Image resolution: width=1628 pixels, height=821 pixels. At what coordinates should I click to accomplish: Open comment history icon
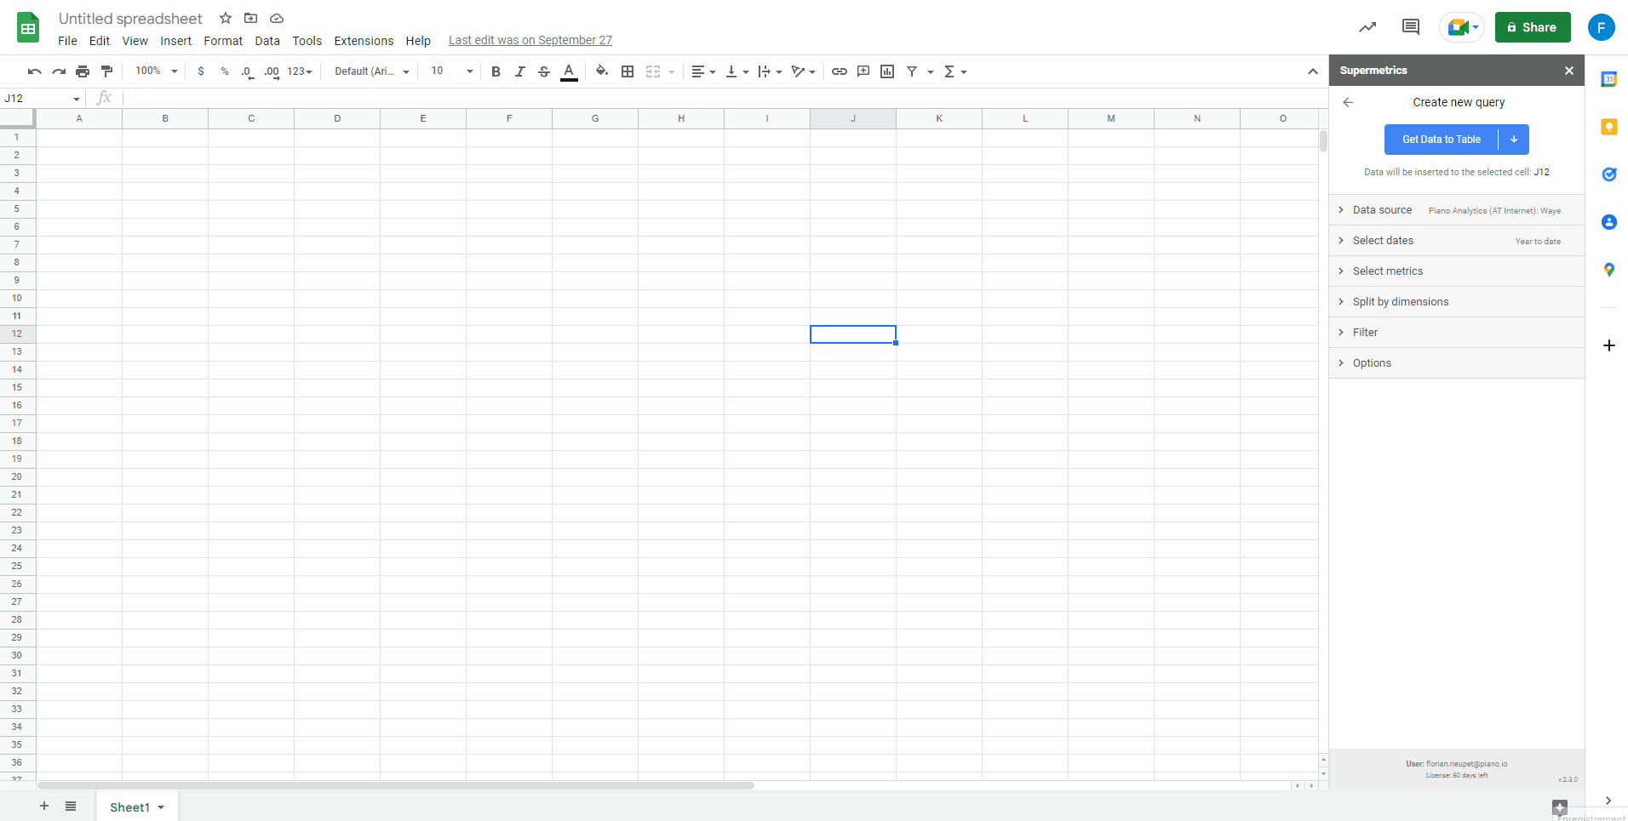[x=1410, y=27]
